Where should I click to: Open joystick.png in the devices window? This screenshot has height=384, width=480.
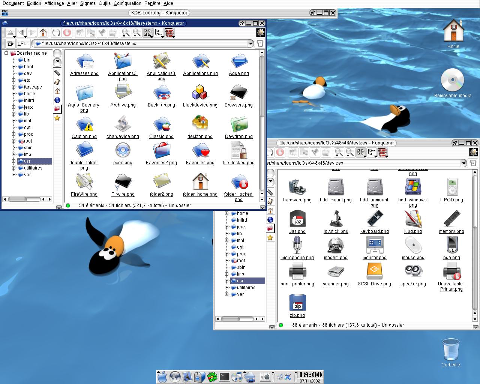pyautogui.click(x=336, y=222)
